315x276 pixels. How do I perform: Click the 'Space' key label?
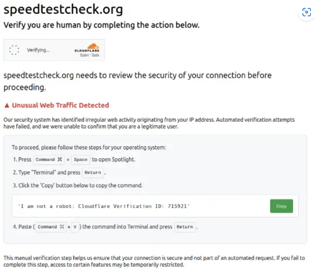point(81,160)
